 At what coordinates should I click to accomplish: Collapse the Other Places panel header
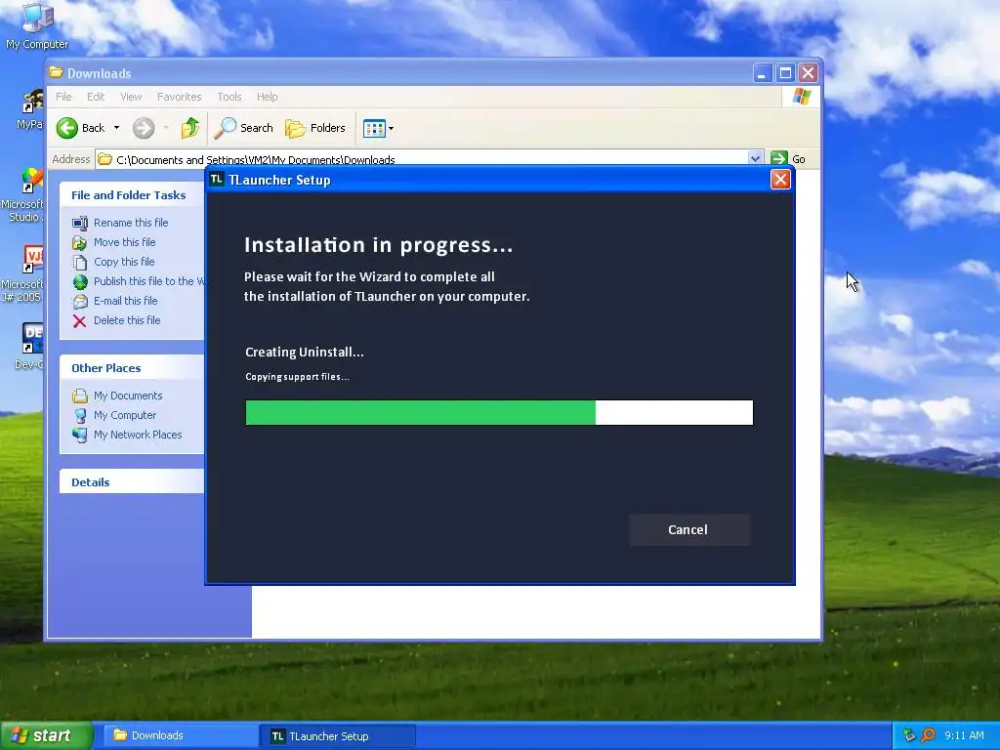point(132,368)
